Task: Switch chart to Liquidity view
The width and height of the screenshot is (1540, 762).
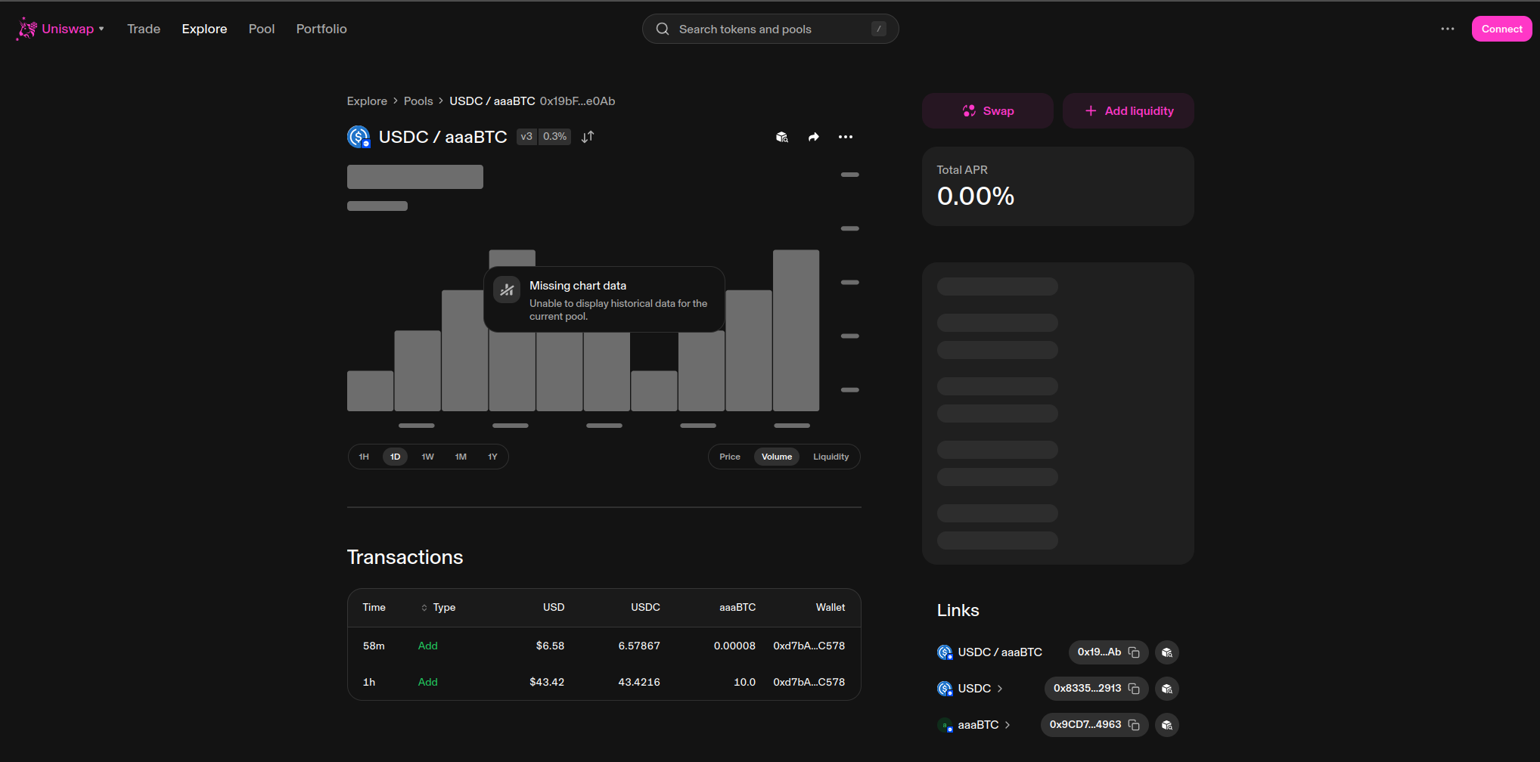Action: (831, 457)
